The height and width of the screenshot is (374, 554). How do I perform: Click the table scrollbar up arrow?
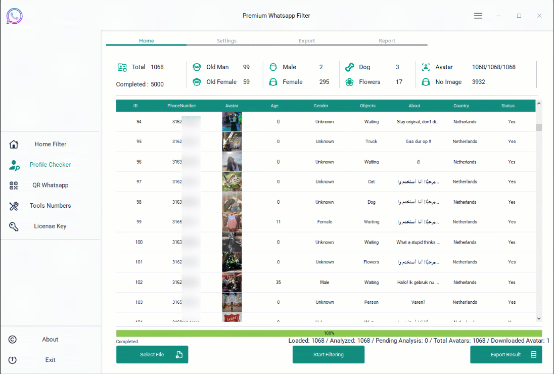pyautogui.click(x=539, y=104)
